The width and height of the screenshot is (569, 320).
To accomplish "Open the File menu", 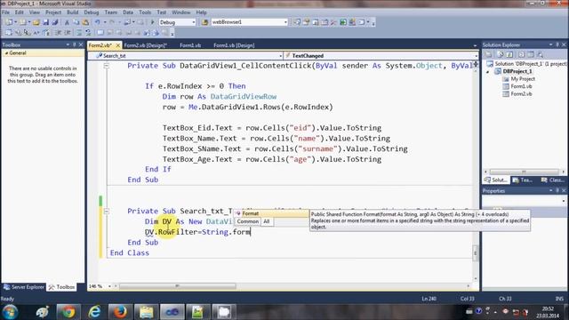I will pos(6,12).
